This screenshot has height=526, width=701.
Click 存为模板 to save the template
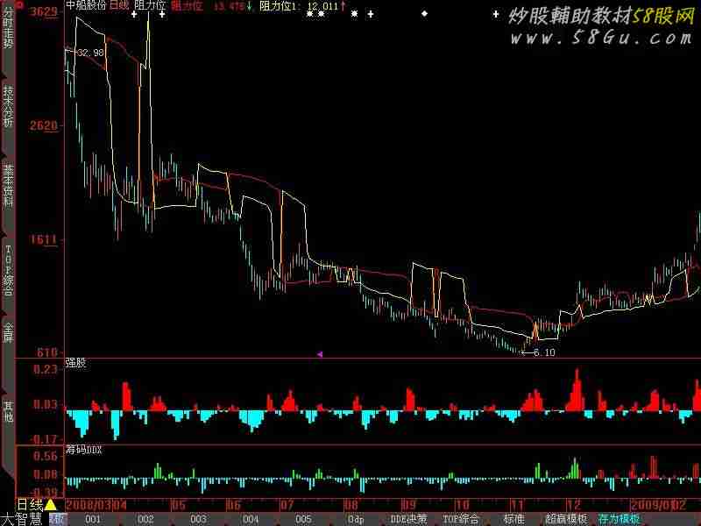(x=620, y=519)
